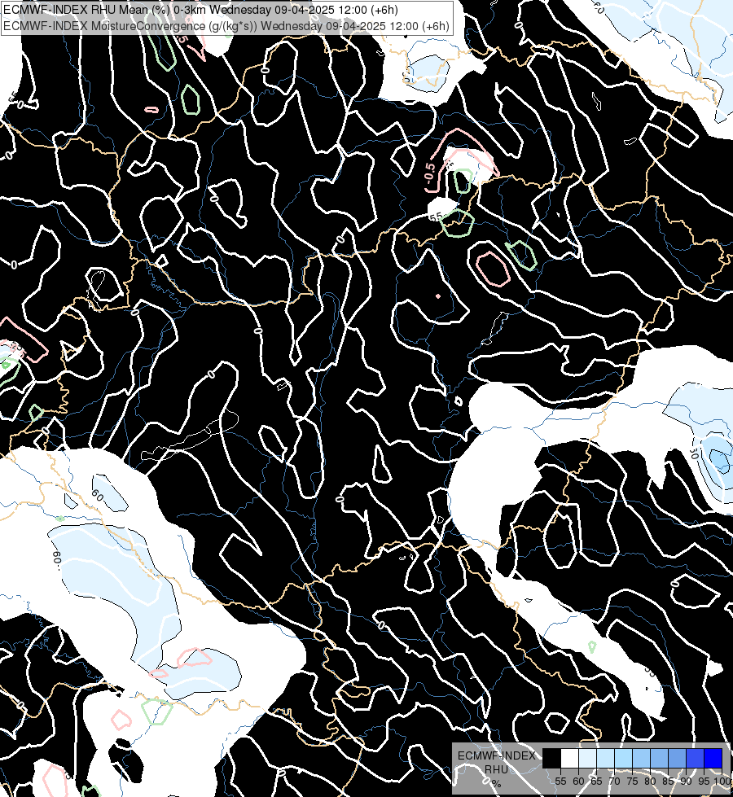This screenshot has width=733, height=797.
Task: Choose the legend swatch between 85 and 90
Action: 677,759
